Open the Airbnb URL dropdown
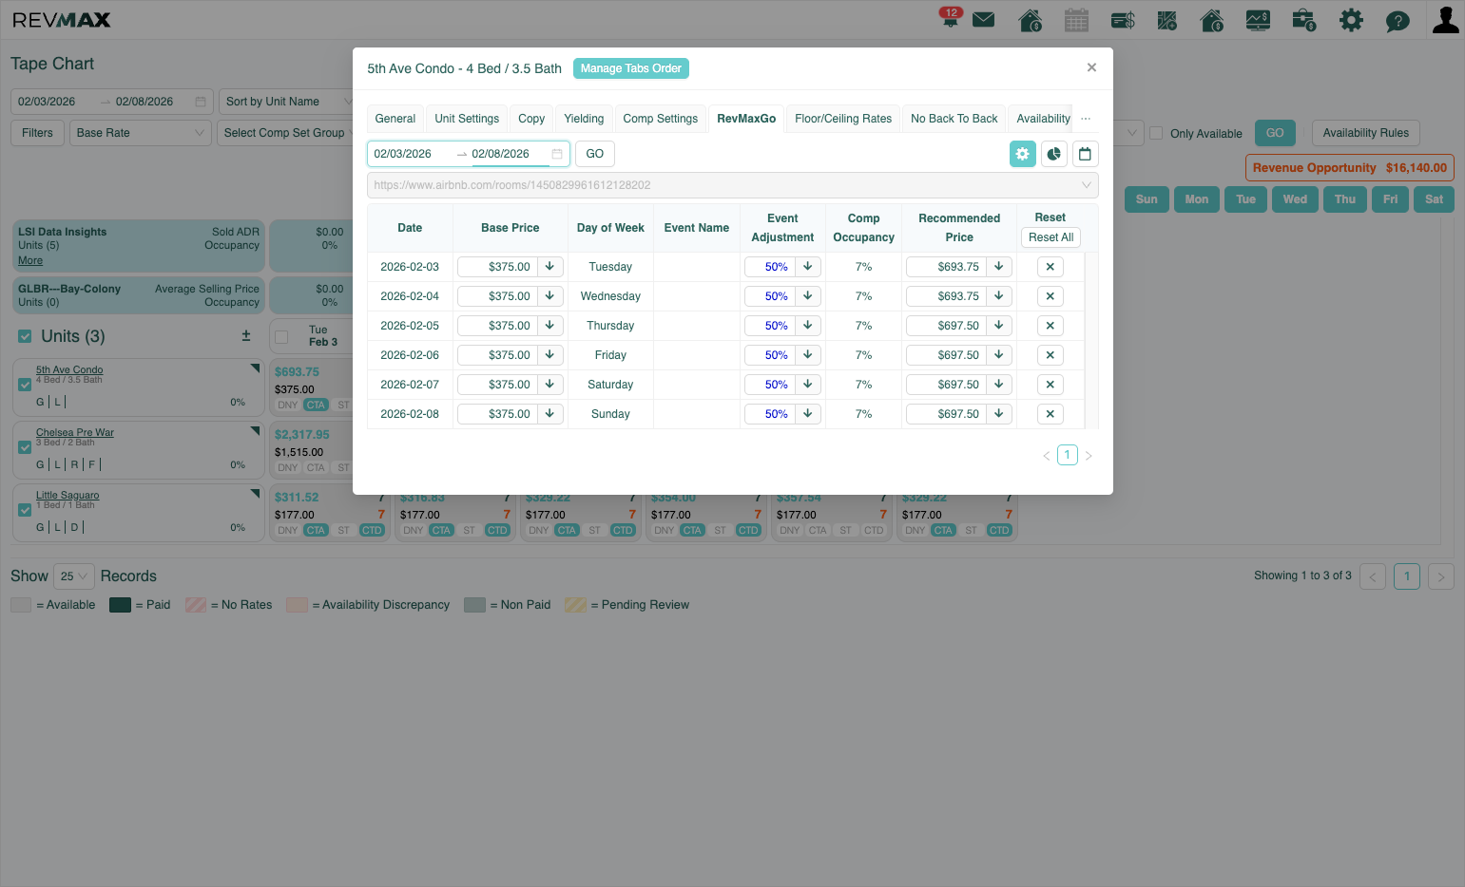This screenshot has height=887, width=1465. coord(732,185)
